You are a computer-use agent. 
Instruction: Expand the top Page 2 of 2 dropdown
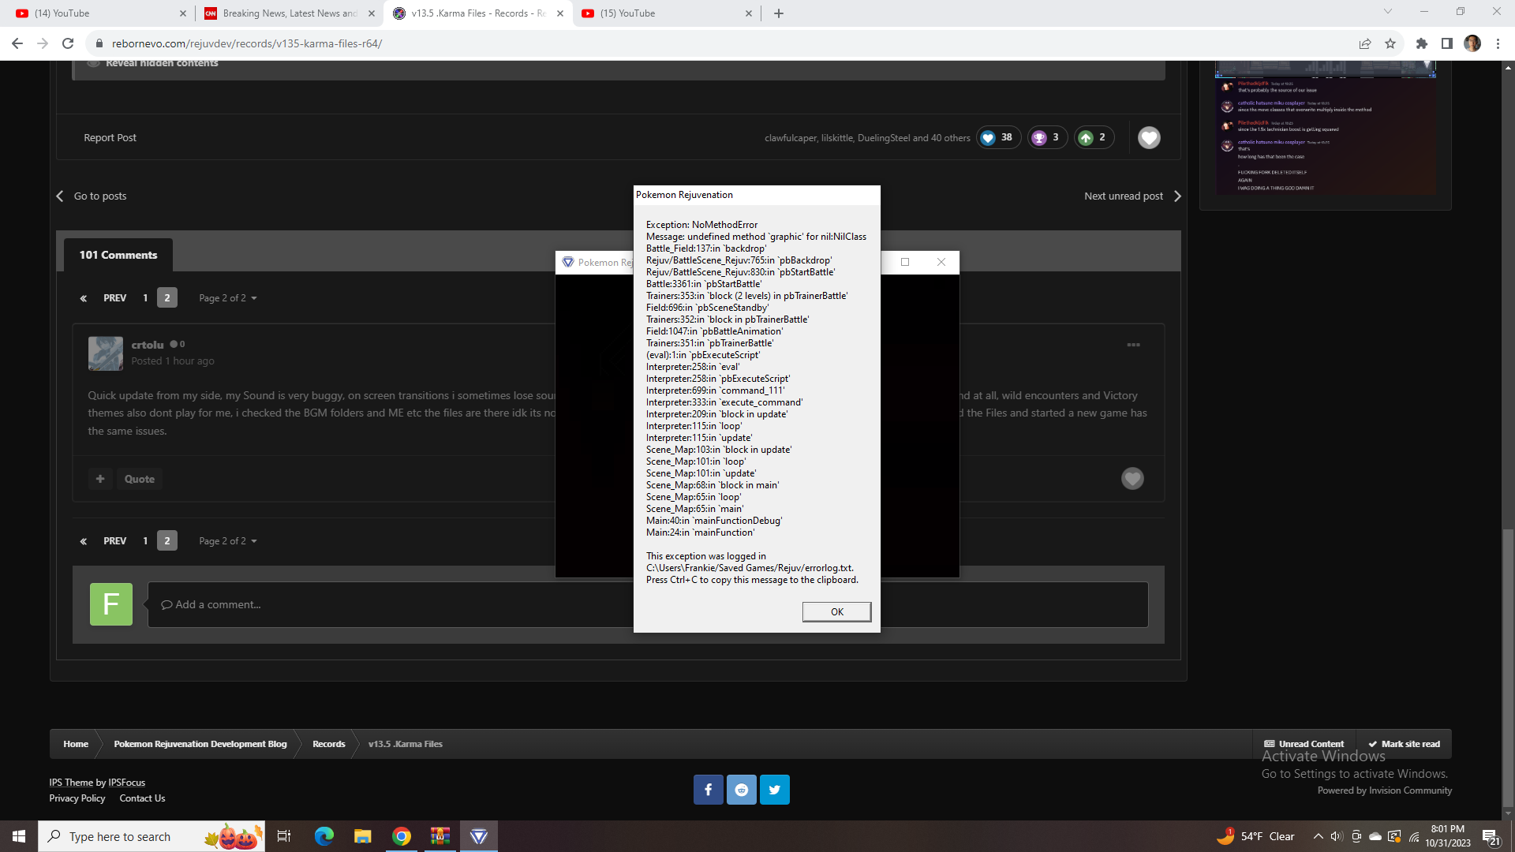(228, 298)
